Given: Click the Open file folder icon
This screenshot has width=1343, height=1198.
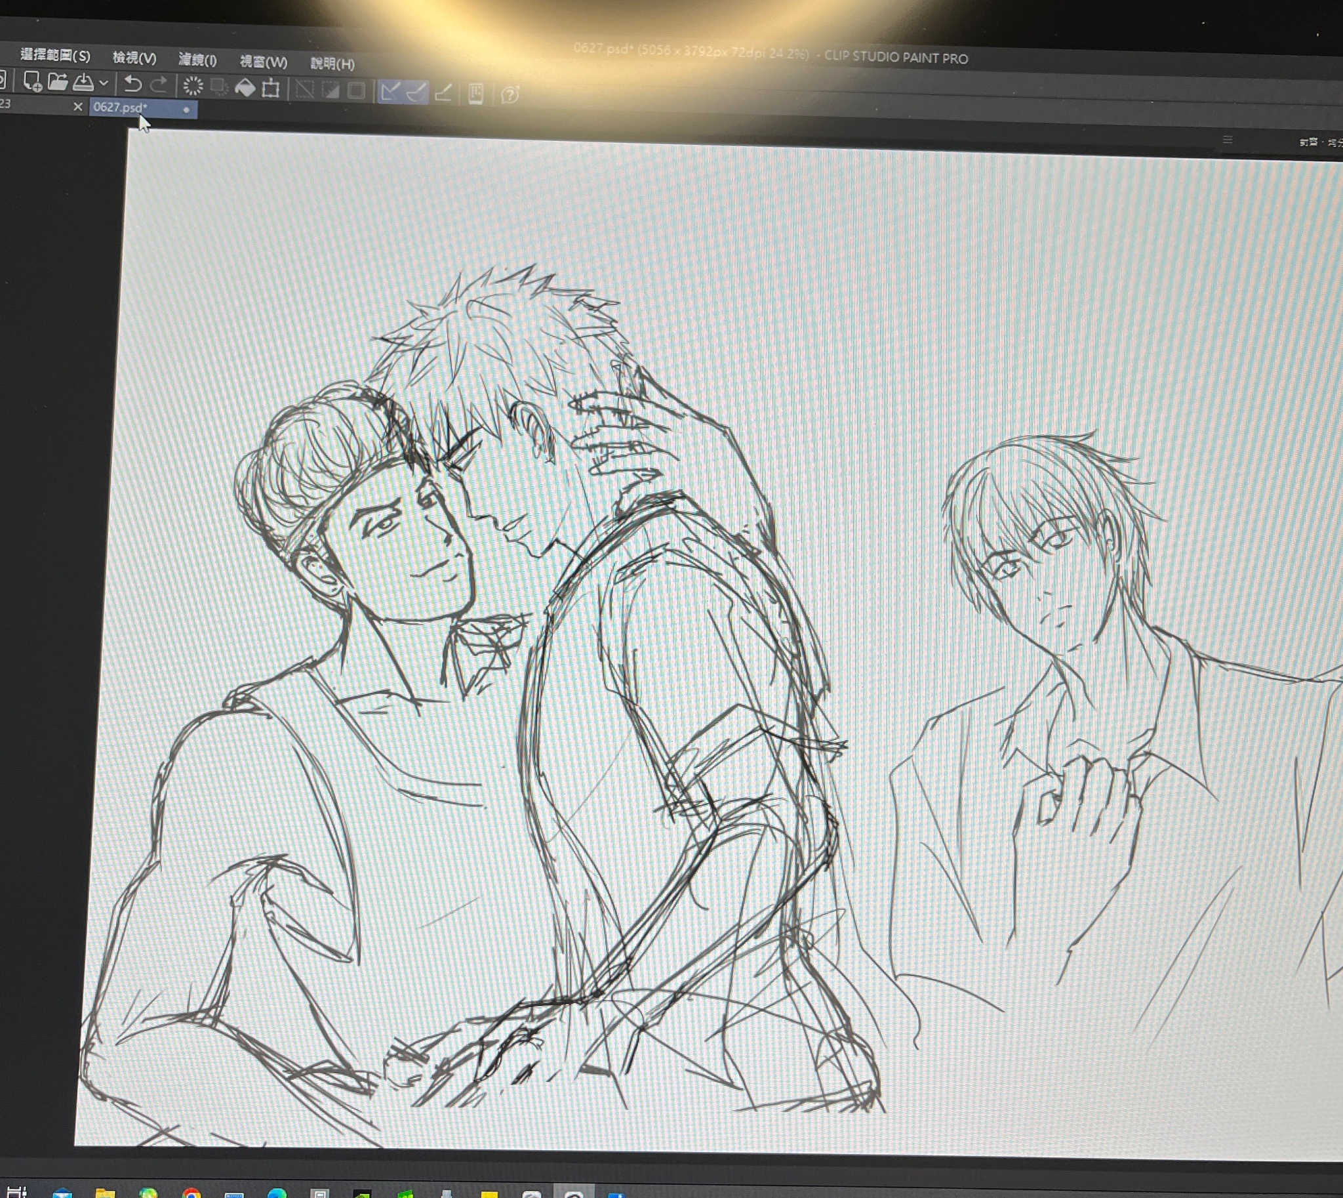Looking at the screenshot, I should (58, 81).
